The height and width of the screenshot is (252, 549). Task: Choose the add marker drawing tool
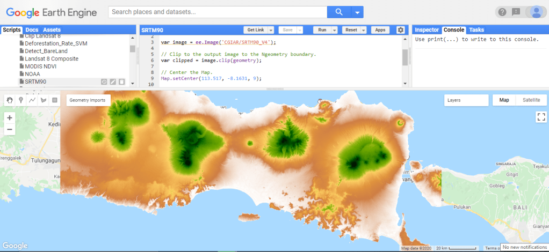click(21, 100)
